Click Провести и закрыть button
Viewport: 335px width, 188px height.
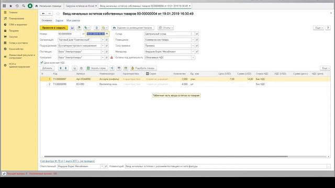pyautogui.click(x=54, y=28)
